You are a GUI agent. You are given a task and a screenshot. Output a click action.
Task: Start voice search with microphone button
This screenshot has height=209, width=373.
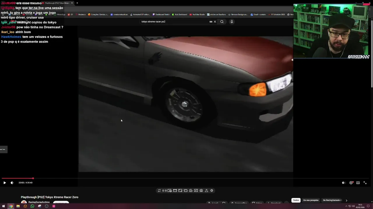(232, 21)
